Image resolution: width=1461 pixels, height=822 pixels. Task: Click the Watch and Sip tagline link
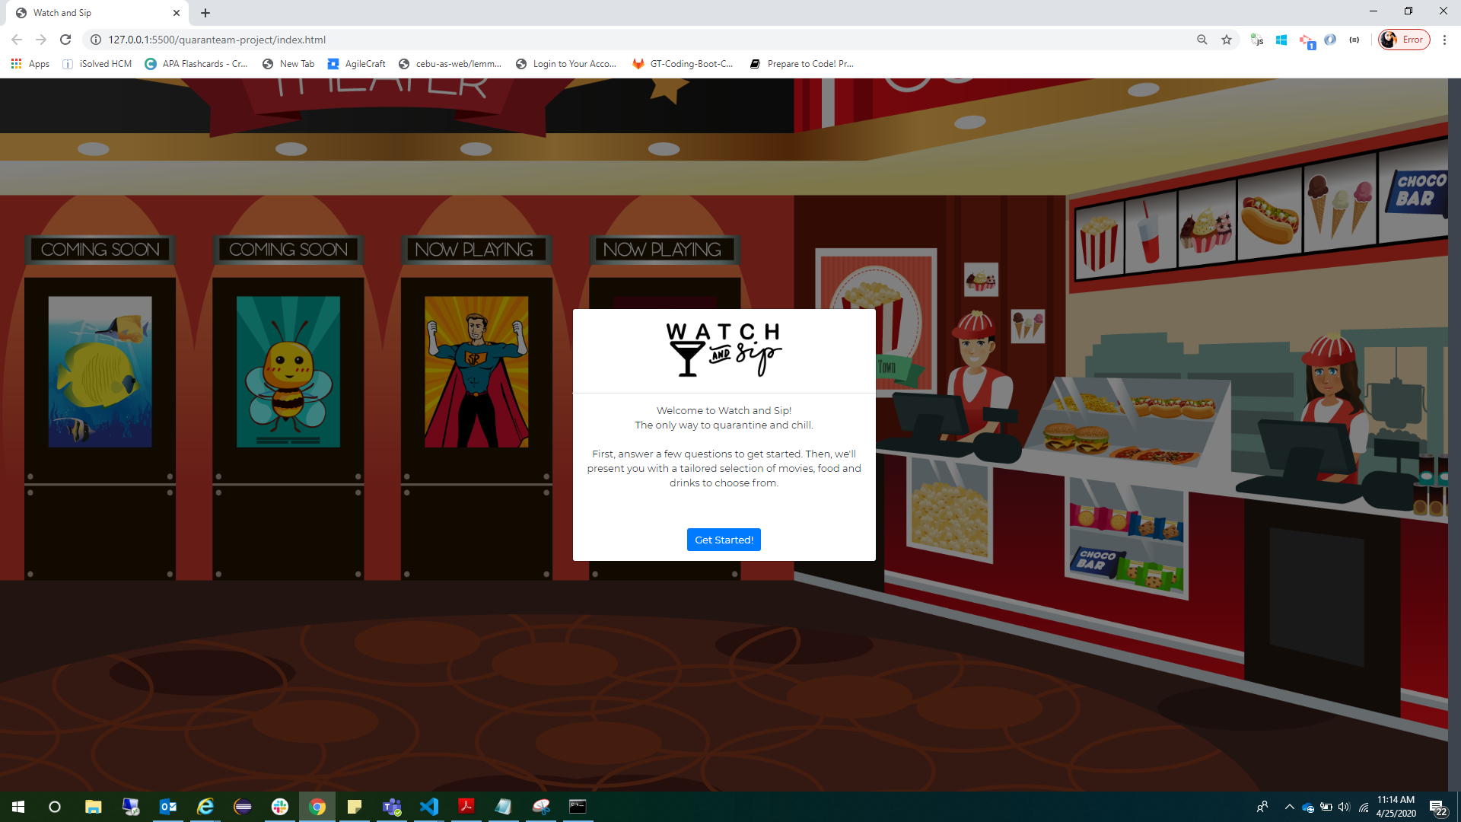pyautogui.click(x=724, y=425)
